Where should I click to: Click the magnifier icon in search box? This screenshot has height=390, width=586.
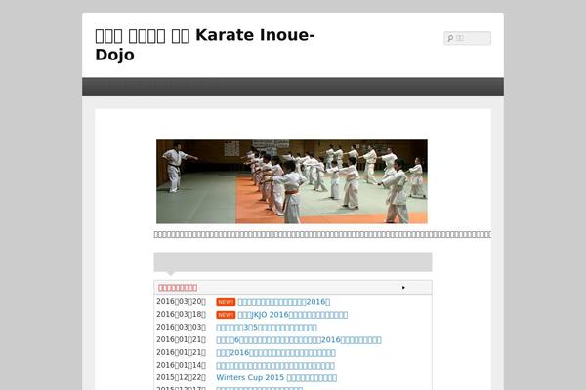450,38
